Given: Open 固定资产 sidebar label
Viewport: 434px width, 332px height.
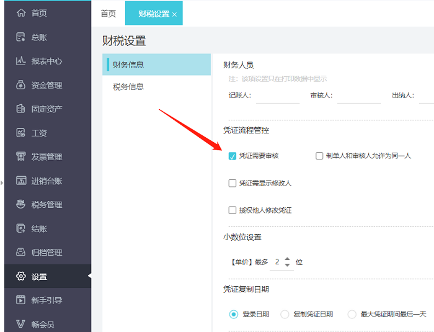Looking at the screenshot, I should pos(46,109).
